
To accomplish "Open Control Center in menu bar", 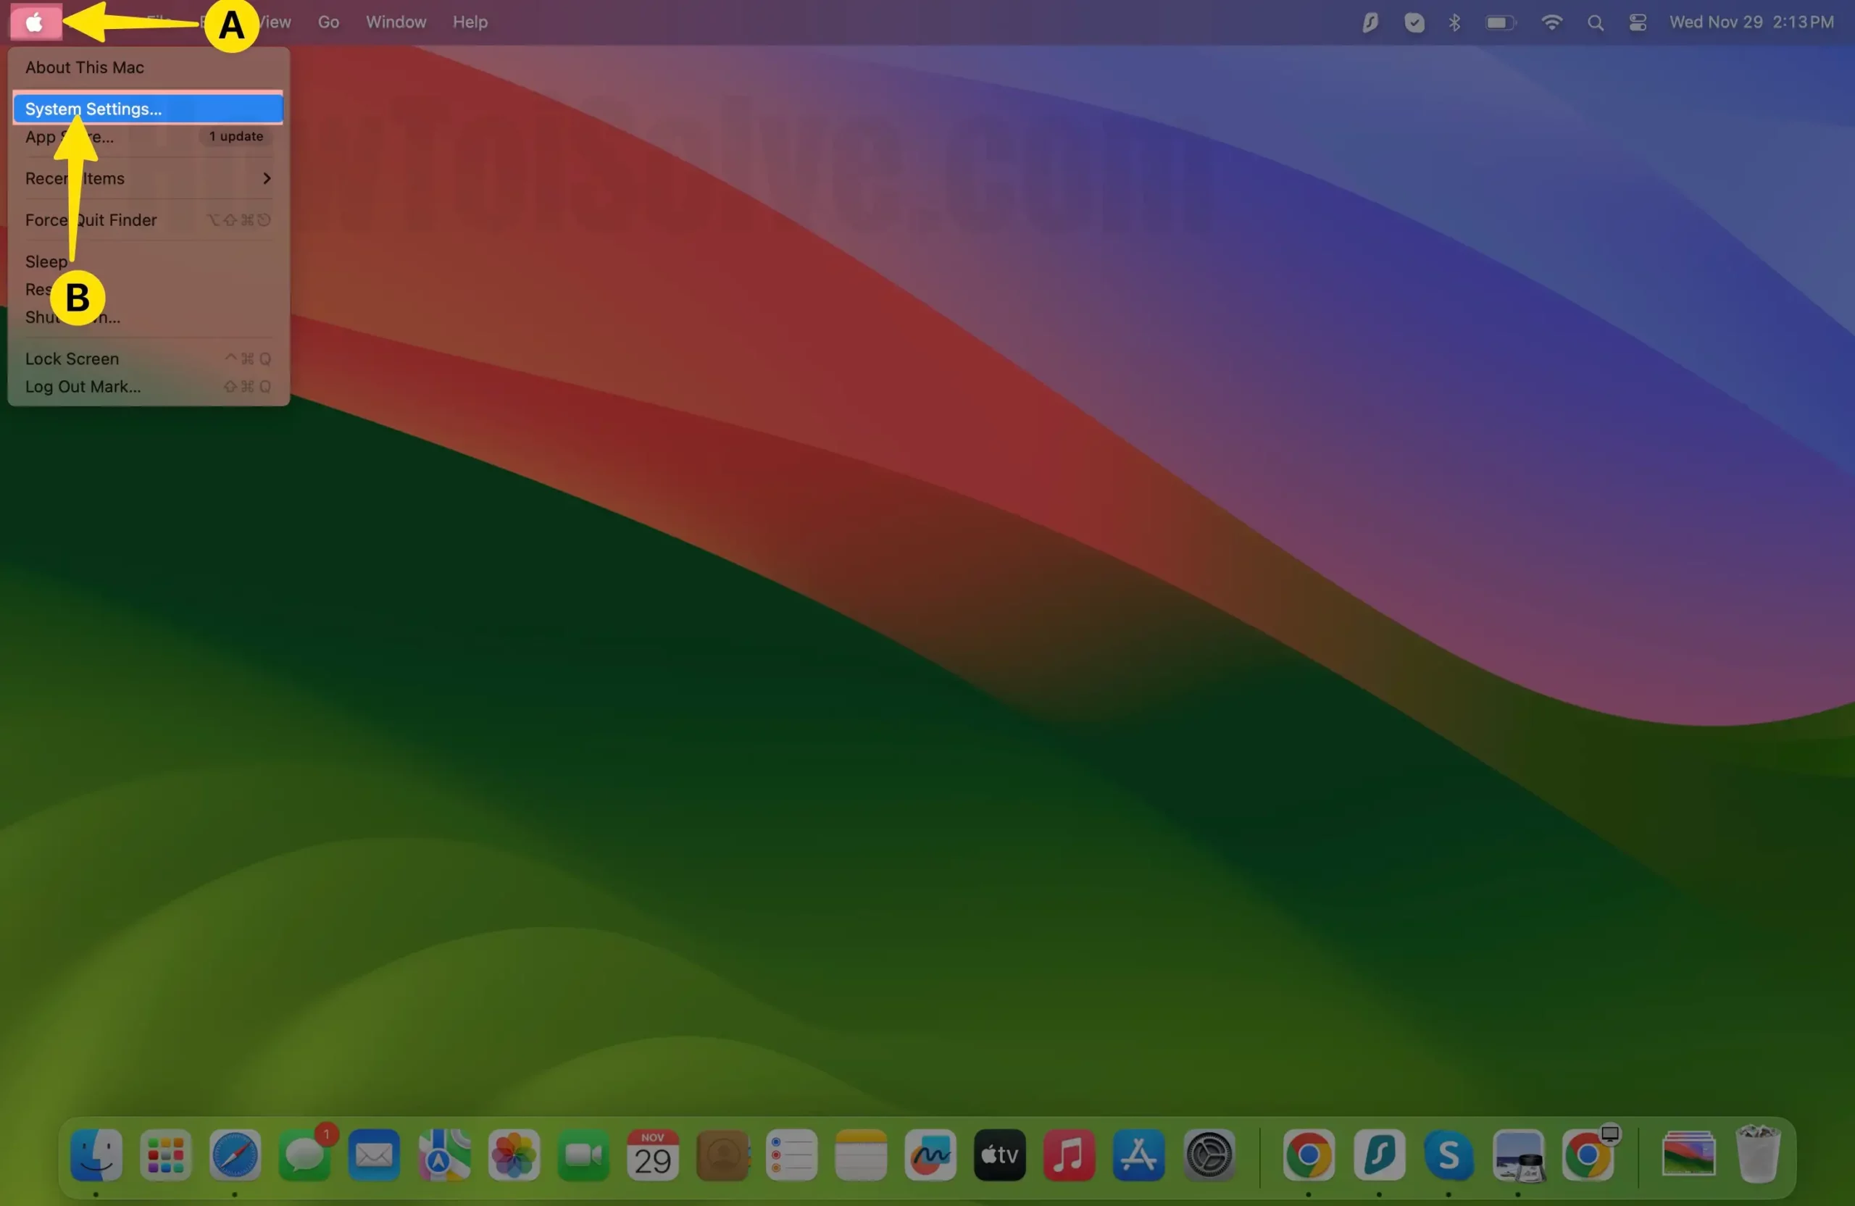I will [1637, 22].
